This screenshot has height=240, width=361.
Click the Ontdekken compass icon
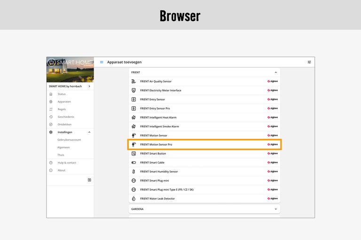51,125
